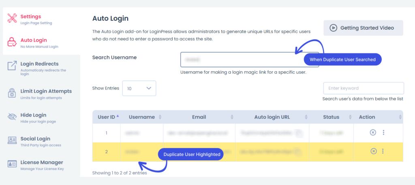Open Settings menu item
This screenshot has width=415, height=185.
point(42,19)
